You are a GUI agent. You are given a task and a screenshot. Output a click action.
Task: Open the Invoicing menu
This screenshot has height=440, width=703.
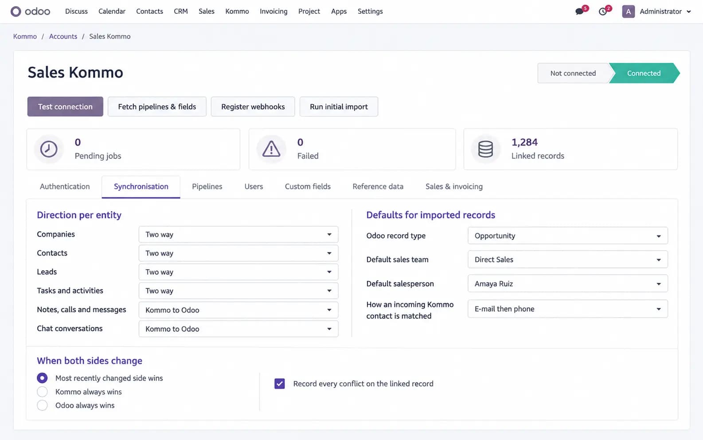(273, 12)
